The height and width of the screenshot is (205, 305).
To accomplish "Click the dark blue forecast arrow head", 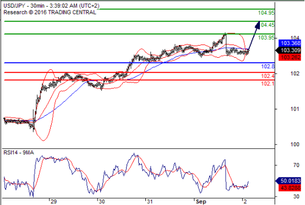I will click(x=258, y=25).
